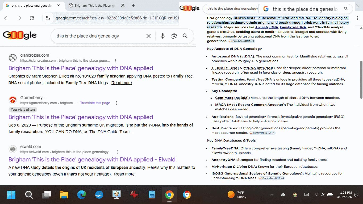Show hidden system tray icons
The image size is (363, 204).
(x=271, y=195)
